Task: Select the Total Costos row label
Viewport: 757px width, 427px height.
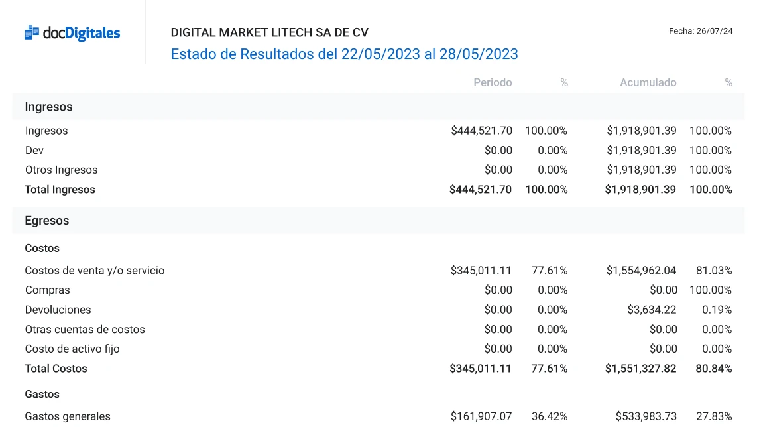Action: 56,369
